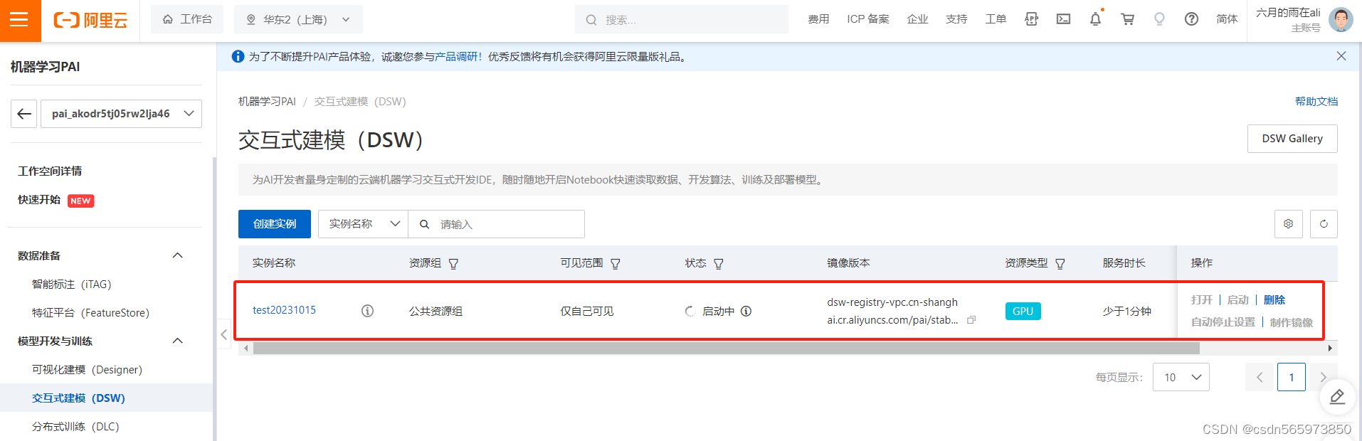Click the horizontal table scrollbar
Screen dimensions: 1362x441
pos(726,349)
